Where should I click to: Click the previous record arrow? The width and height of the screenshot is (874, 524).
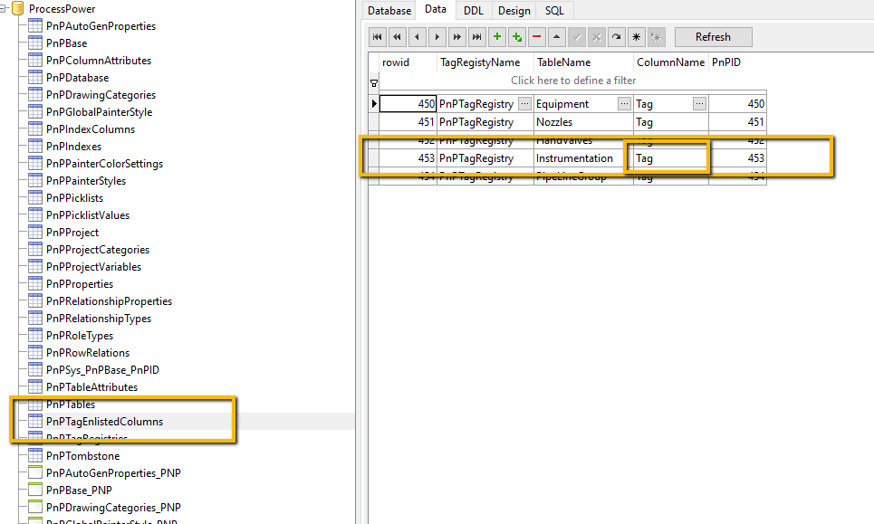pyautogui.click(x=417, y=36)
